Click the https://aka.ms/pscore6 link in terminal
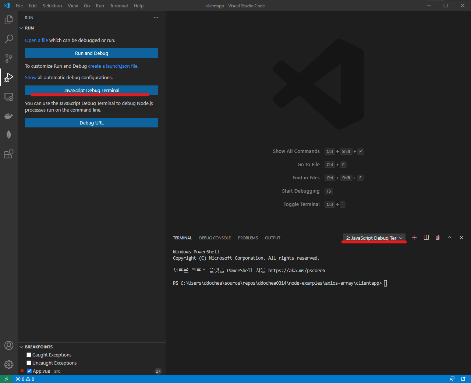 [297, 270]
